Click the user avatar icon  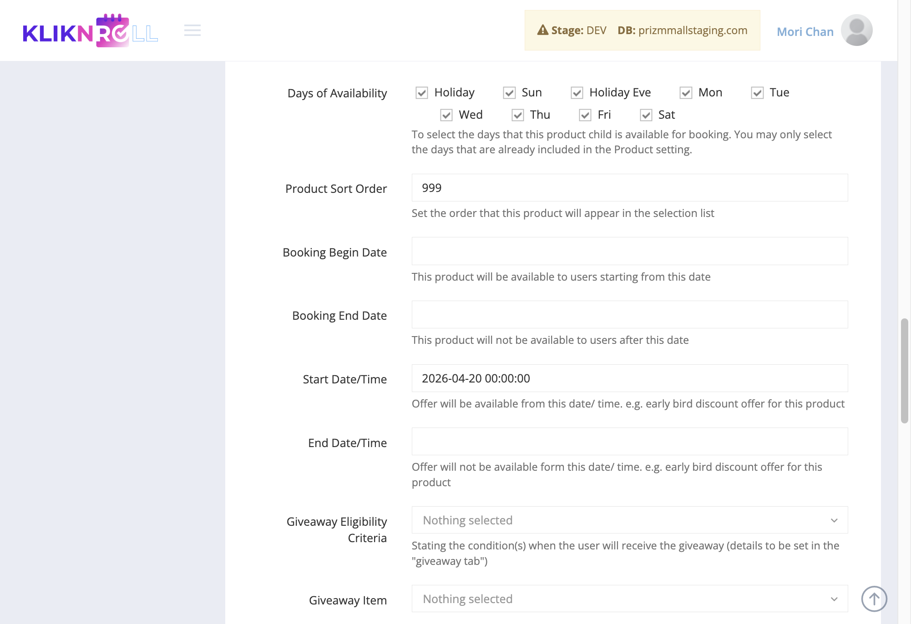tap(856, 30)
